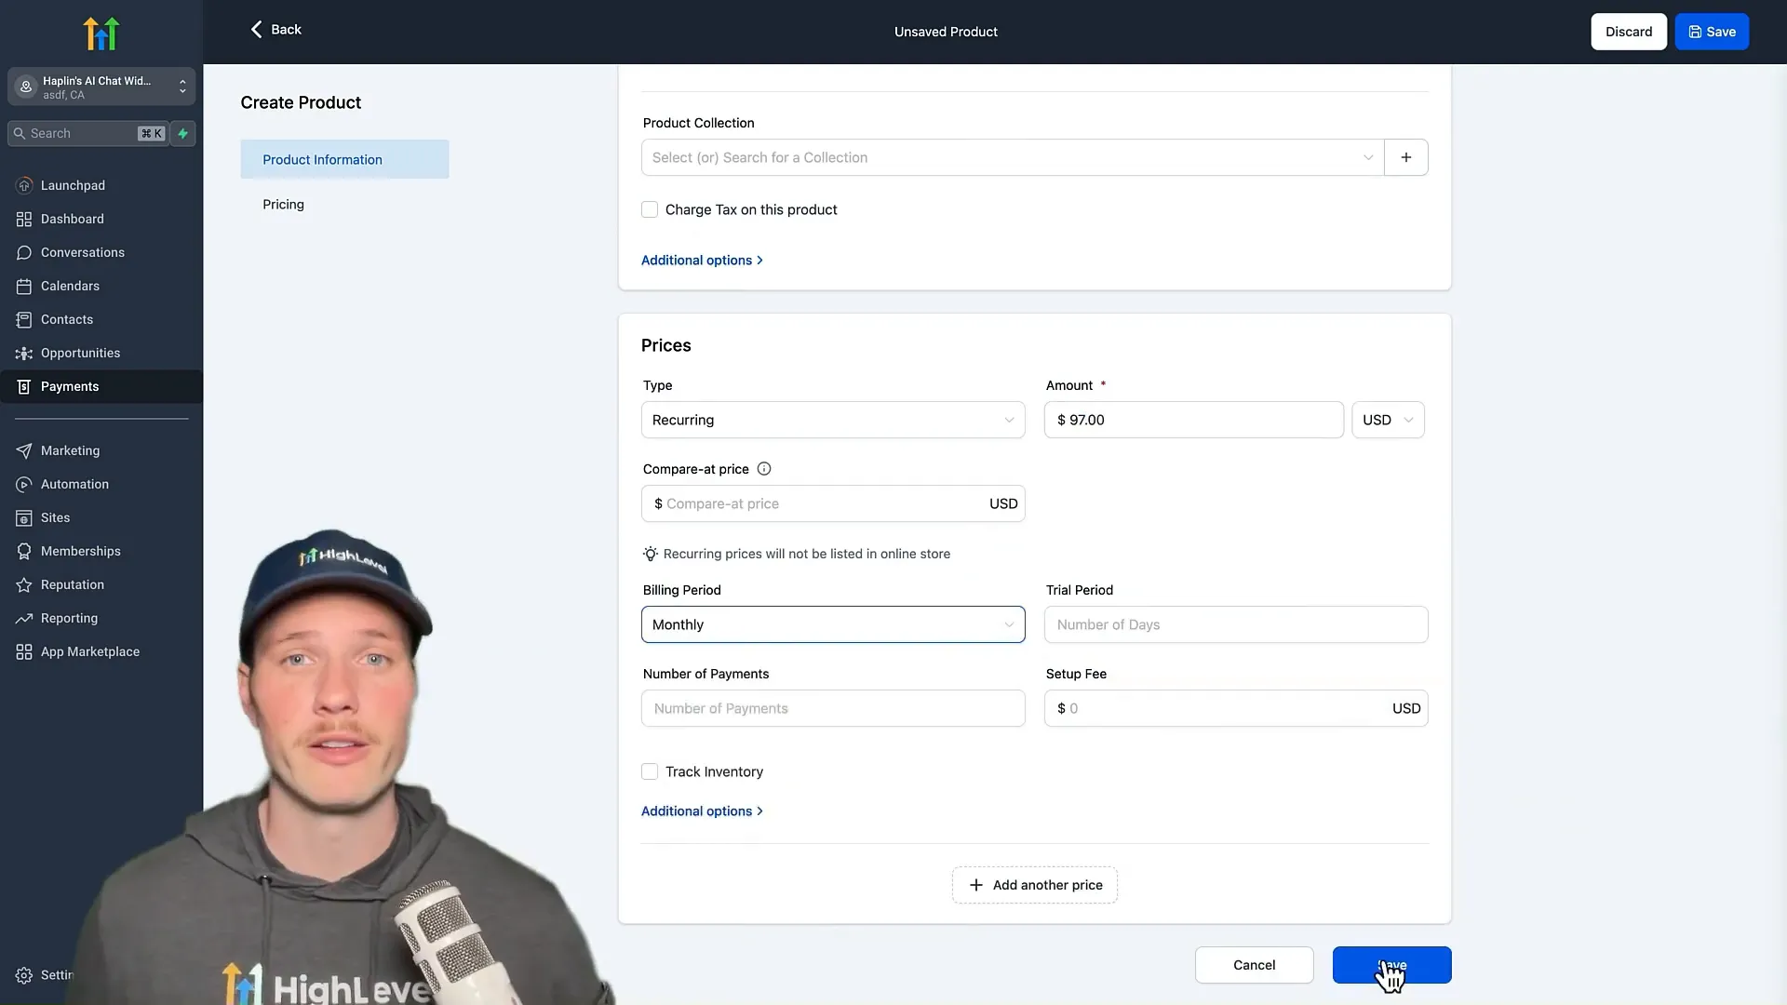Click the Opportunities icon in sidebar
The width and height of the screenshot is (1787, 1005).
[24, 353]
